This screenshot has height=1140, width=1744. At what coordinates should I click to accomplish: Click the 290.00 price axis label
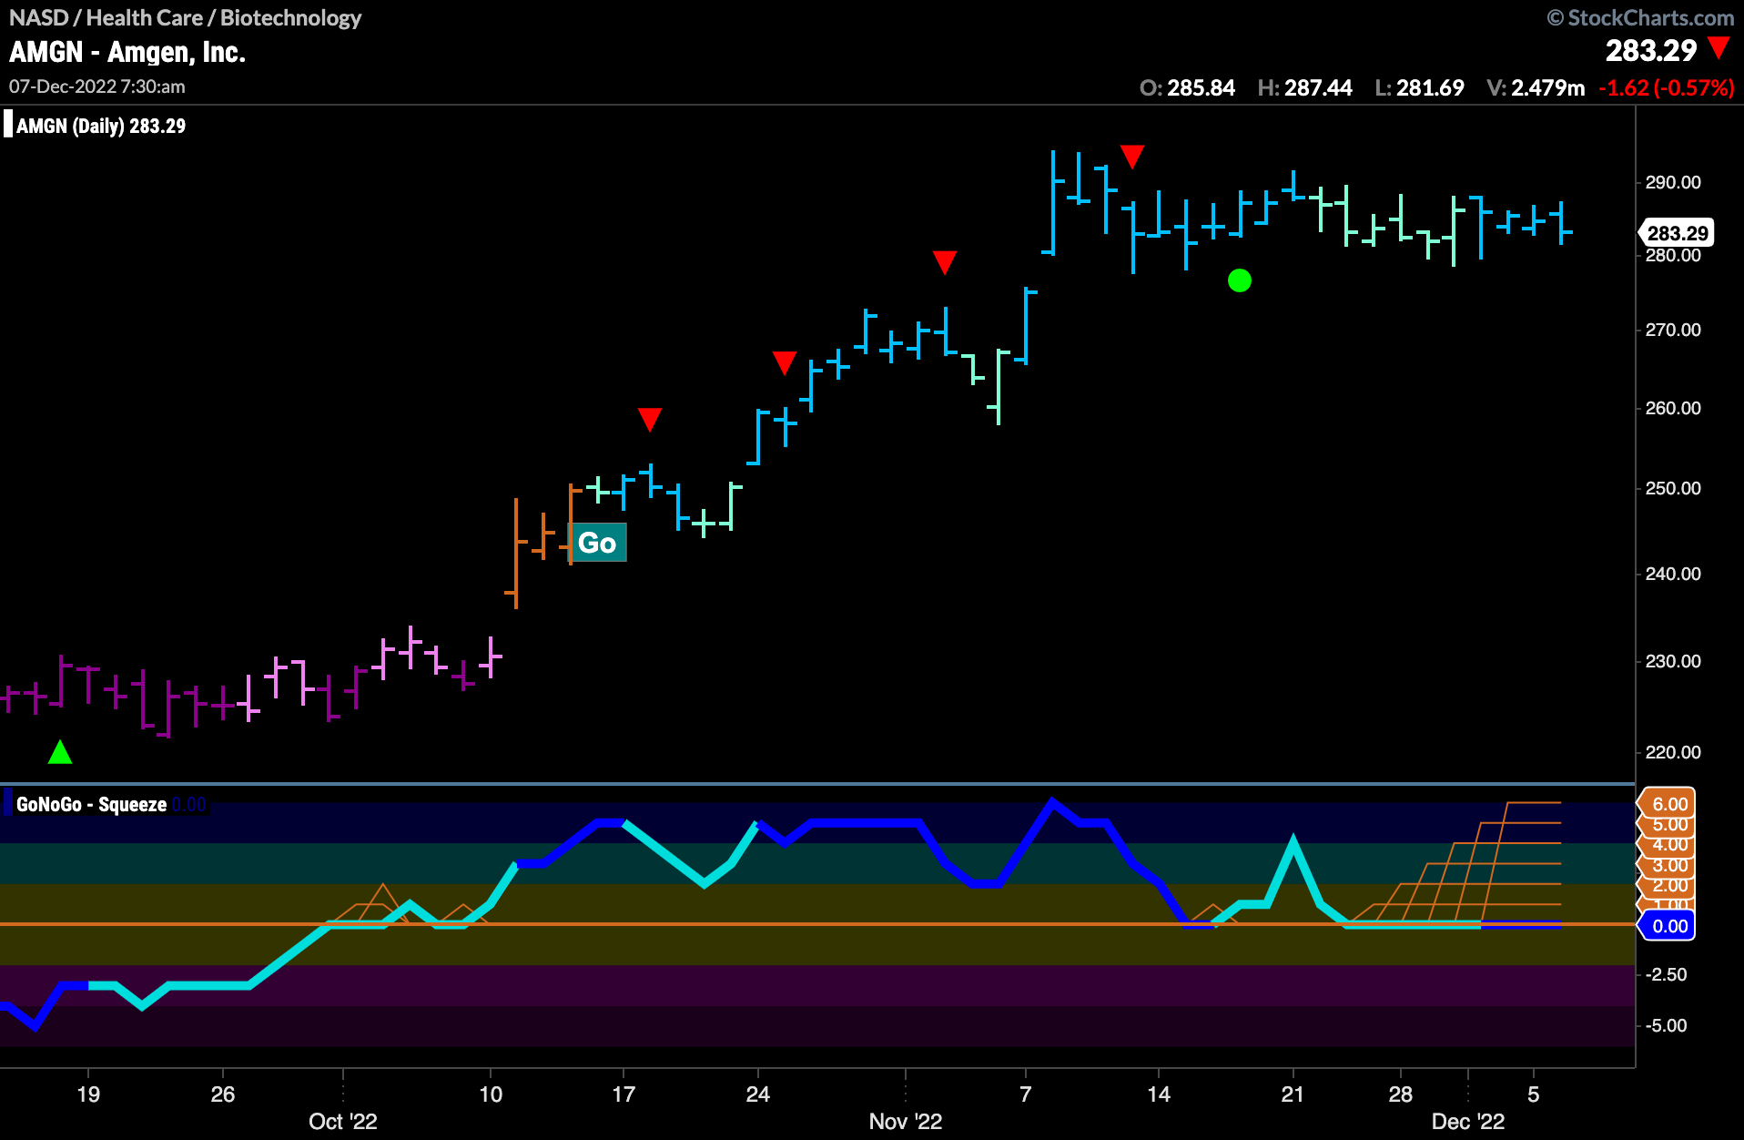coord(1673,182)
